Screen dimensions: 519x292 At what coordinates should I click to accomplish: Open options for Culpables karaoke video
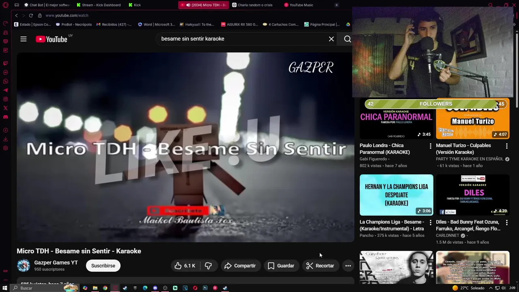click(x=506, y=146)
